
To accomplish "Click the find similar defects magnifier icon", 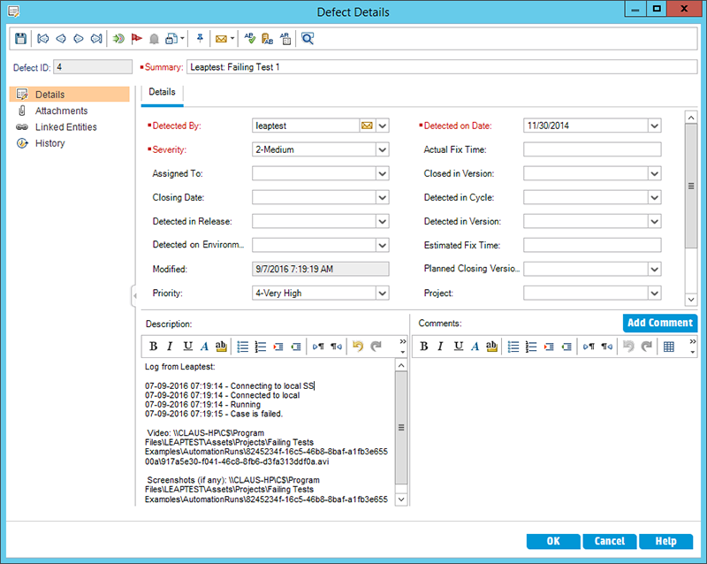I will tap(308, 39).
